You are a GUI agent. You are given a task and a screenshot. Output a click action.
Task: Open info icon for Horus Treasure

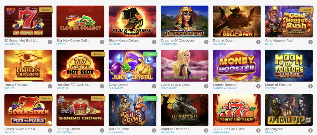50,86
